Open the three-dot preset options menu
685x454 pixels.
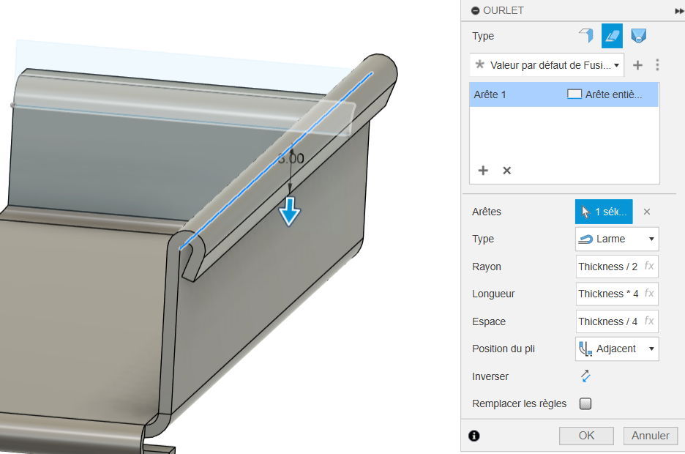(657, 65)
